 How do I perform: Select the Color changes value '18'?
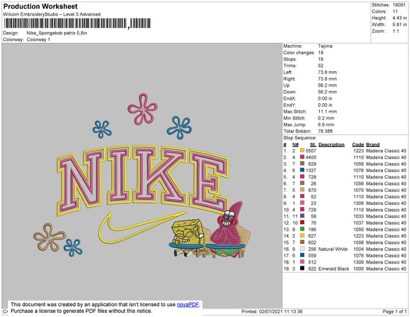(x=320, y=53)
